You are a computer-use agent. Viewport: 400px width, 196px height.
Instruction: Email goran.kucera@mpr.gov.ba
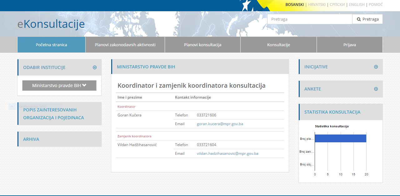pyautogui.click(x=220, y=124)
